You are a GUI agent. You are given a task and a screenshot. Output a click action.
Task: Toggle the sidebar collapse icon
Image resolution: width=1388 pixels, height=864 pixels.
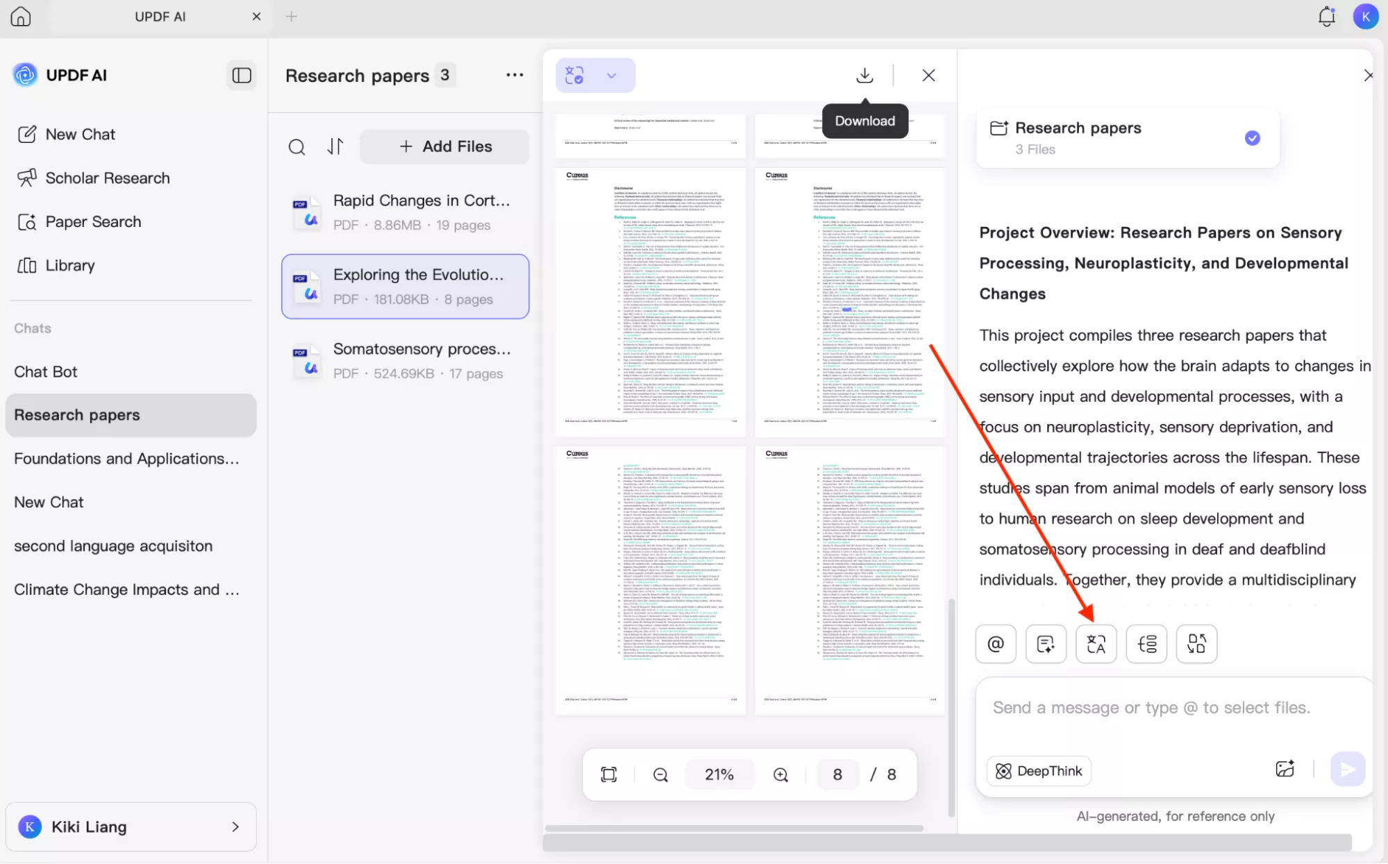[242, 75]
